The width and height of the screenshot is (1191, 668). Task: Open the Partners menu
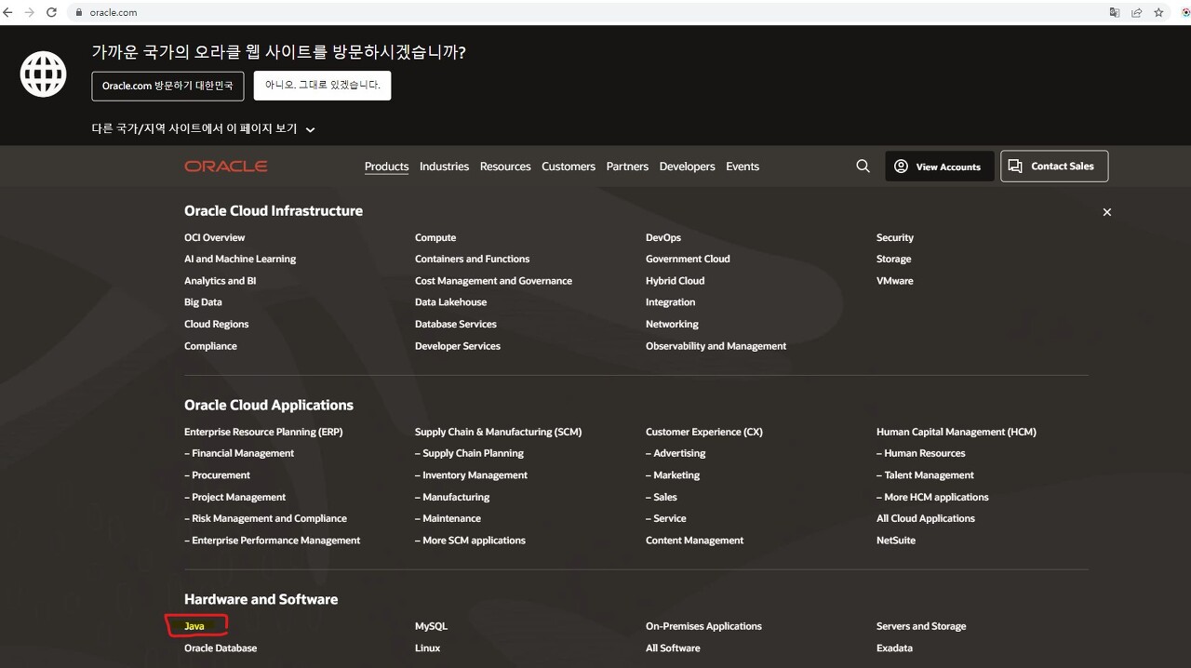point(627,167)
